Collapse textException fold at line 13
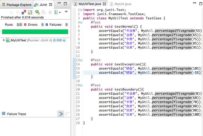Image resolution: width=203 pixels, height=136 pixels. coord(81,60)
